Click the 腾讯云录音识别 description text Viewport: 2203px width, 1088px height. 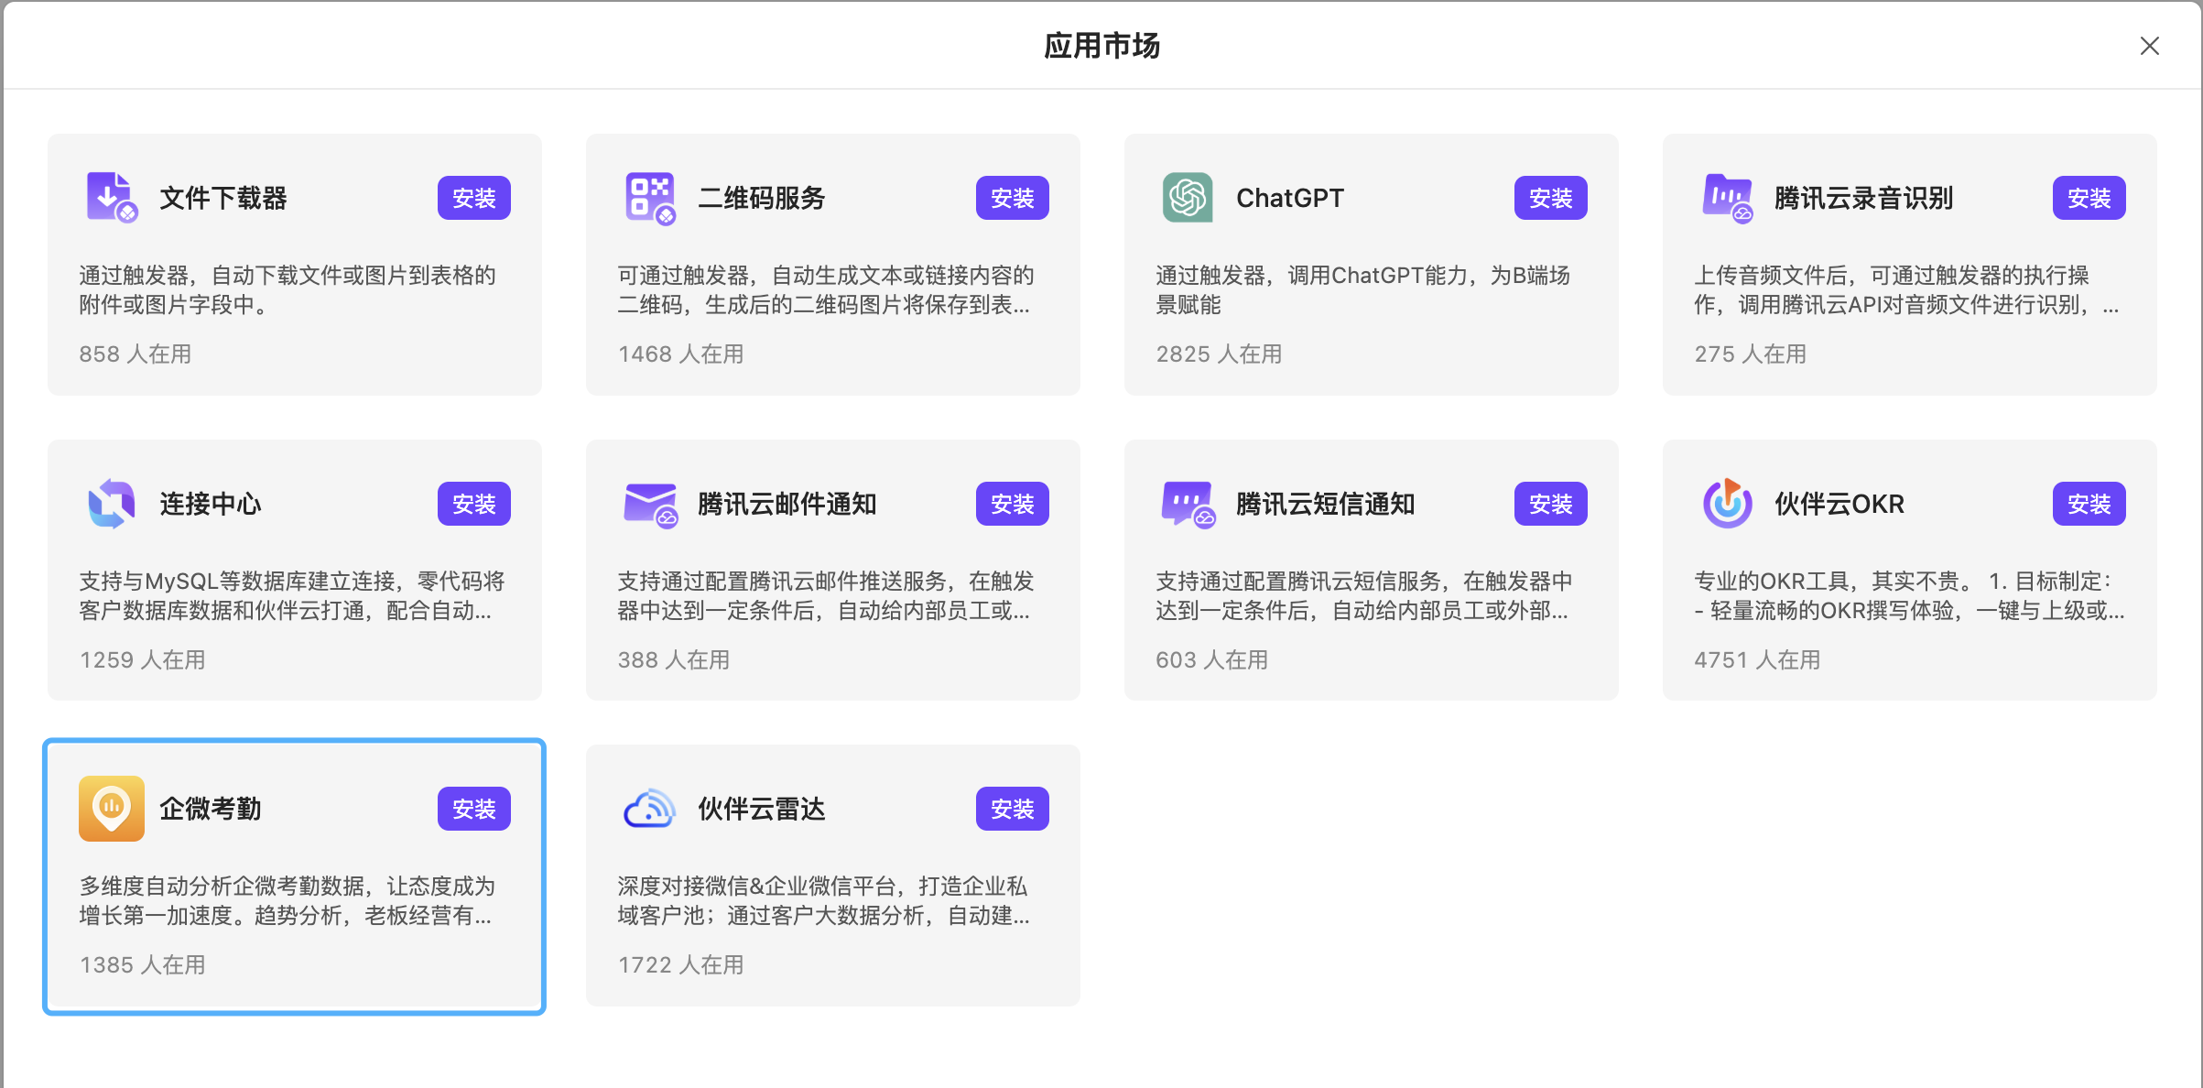[x=1906, y=290]
